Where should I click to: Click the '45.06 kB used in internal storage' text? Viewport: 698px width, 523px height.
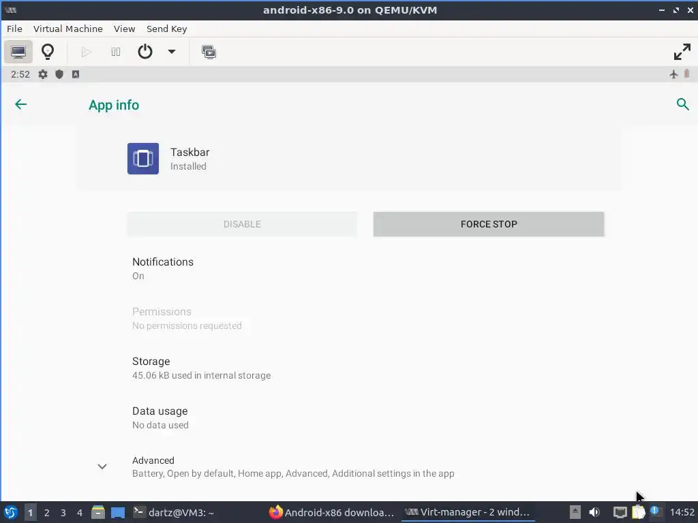click(201, 375)
